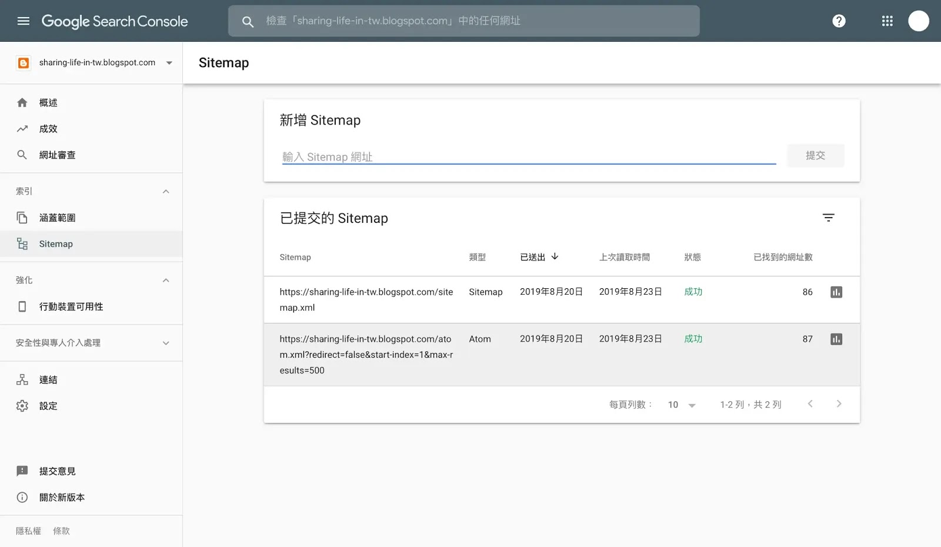Click the home icon beside 概述
This screenshot has height=547, width=941.
pos(22,102)
